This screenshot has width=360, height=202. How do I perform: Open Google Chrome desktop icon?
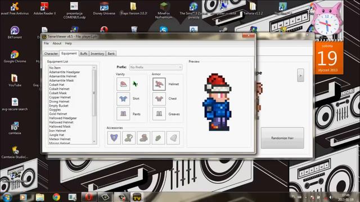point(15,56)
